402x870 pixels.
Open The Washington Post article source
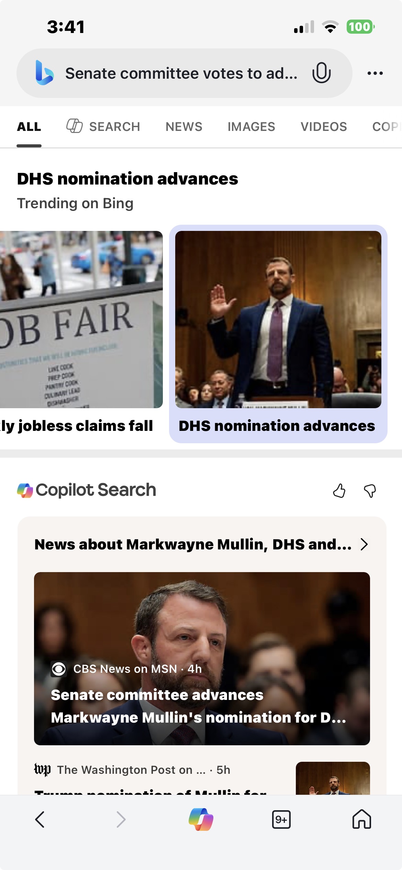point(132,770)
